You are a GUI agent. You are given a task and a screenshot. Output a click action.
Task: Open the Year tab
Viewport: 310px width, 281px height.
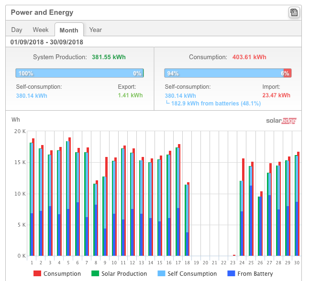[96, 30]
